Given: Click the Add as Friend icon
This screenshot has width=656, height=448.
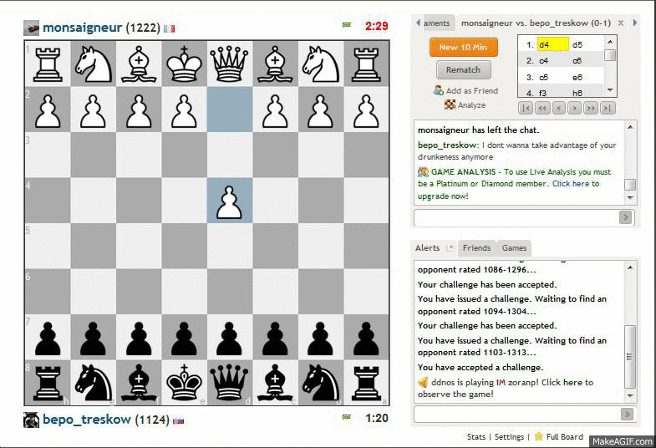Looking at the screenshot, I should pos(439,90).
